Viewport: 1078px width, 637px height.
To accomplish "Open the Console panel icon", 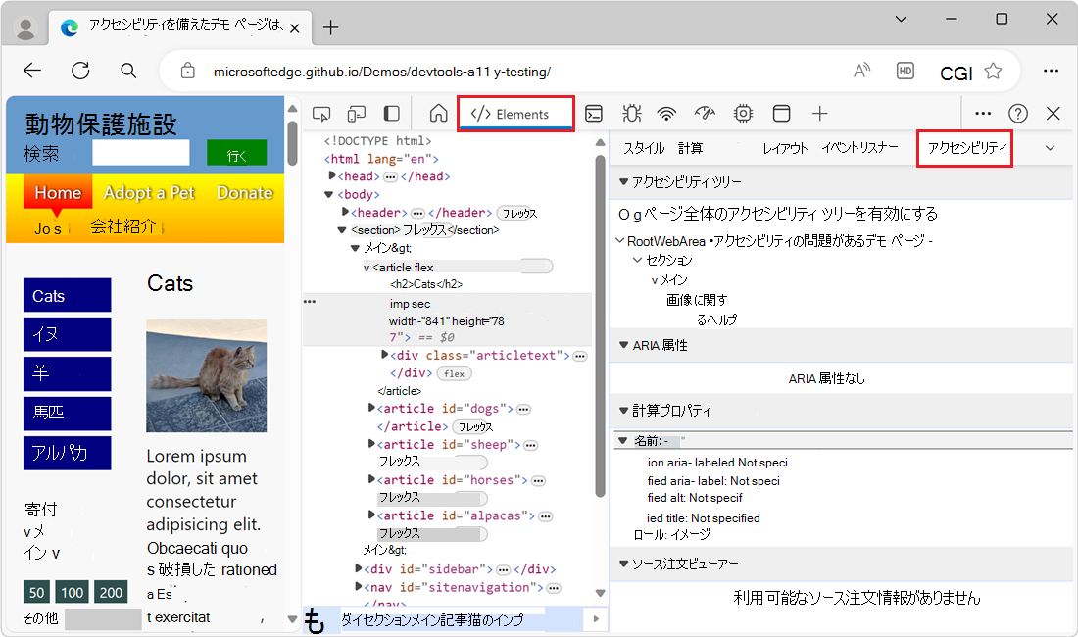I will (594, 113).
